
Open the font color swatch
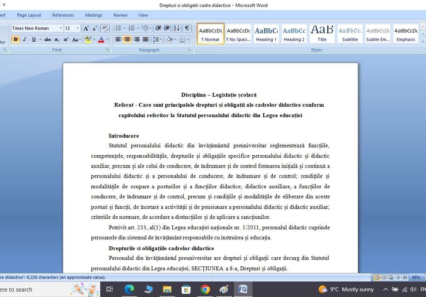click(101, 39)
